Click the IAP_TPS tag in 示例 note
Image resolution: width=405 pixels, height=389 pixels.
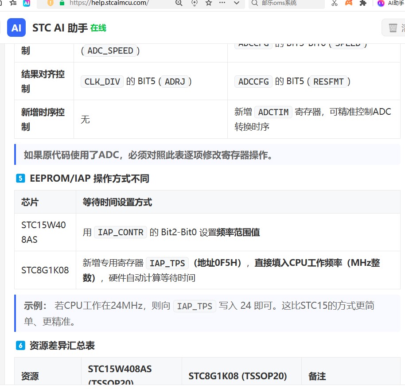[x=195, y=306]
